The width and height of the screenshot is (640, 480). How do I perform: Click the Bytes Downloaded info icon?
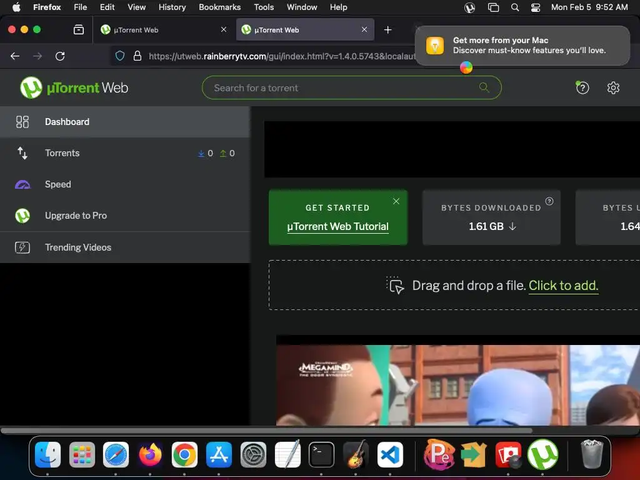point(549,201)
